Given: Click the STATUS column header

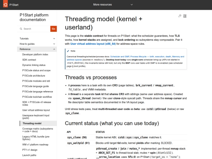Looking at the screenshot, I should tap(100, 132).
